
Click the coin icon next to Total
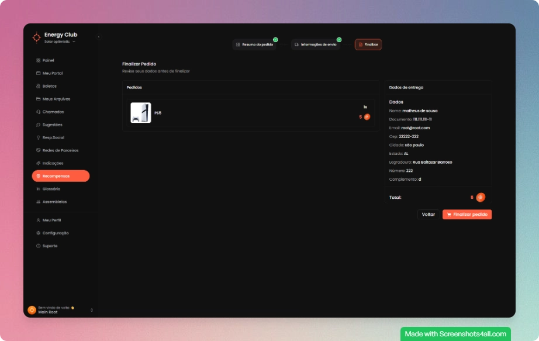pos(481,197)
